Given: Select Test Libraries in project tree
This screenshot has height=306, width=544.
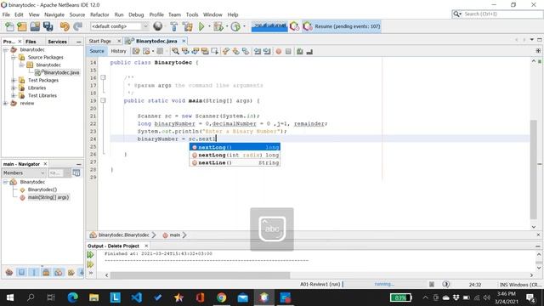Looking at the screenshot, I should [x=42, y=95].
